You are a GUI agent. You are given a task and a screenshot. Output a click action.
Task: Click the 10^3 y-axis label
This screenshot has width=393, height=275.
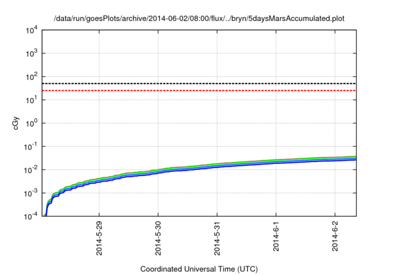coord(31,53)
